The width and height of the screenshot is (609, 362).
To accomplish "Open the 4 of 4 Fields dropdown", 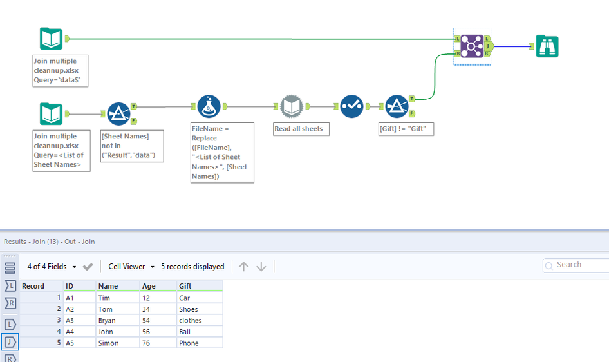I will 52,267.
